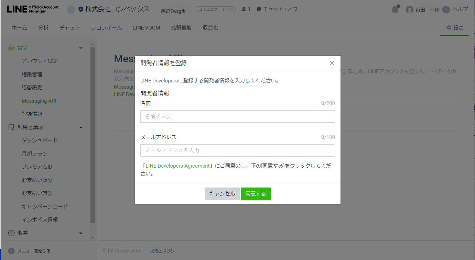Image resolution: width=475 pixels, height=260 pixels.
Task: Open 登録情報 in the sidebar
Action: [32, 114]
